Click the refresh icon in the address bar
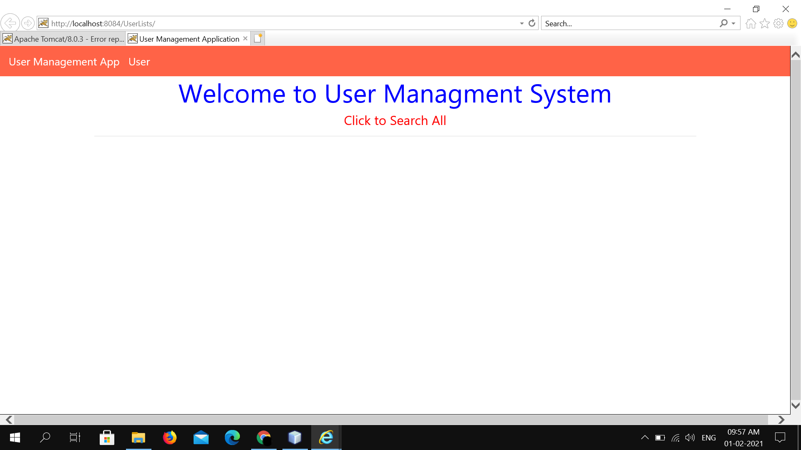The width and height of the screenshot is (801, 450). point(531,23)
